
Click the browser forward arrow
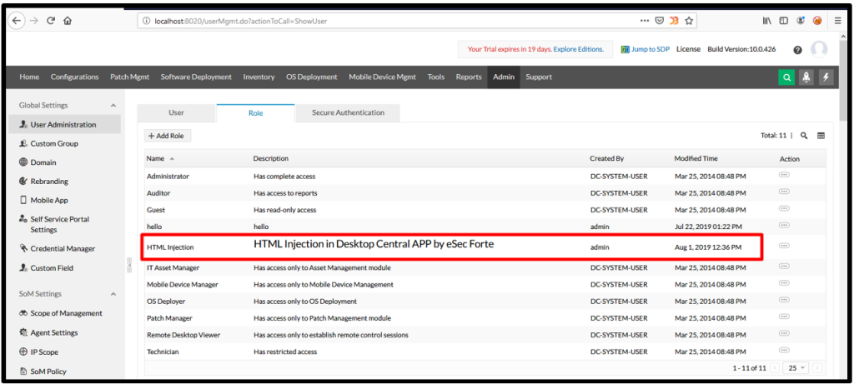(x=33, y=21)
